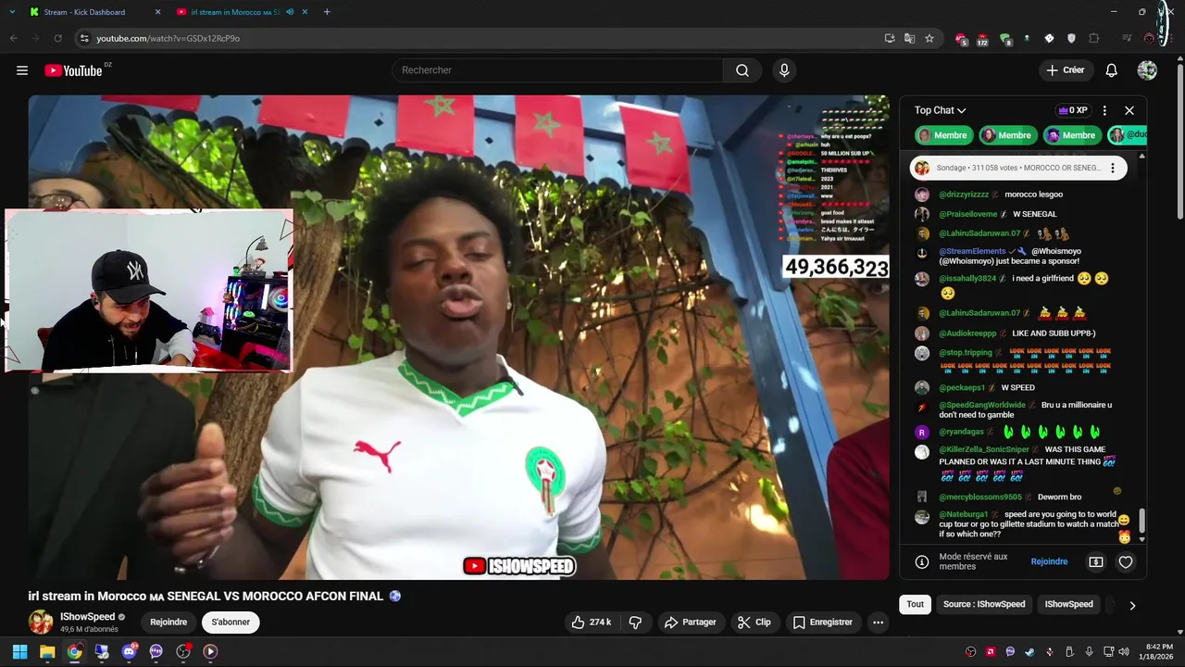Select the Tout filter chip
This screenshot has height=667, width=1185.
[x=916, y=604]
